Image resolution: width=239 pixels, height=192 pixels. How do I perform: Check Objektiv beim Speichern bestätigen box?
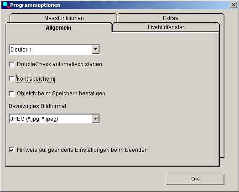[x=11, y=93]
